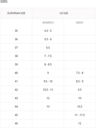The width and height of the screenshot is (96, 128).
Task: Select women's size 4.5 - 5 cell
Action: 48,31
